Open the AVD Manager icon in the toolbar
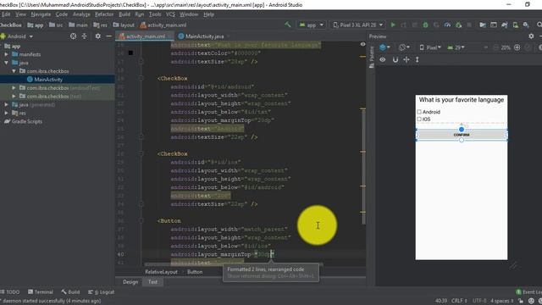The width and height of the screenshot is (542, 305). click(x=515, y=25)
